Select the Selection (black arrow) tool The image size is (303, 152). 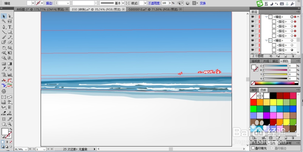click(4, 16)
